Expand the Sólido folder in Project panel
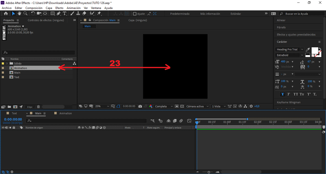 (7, 63)
